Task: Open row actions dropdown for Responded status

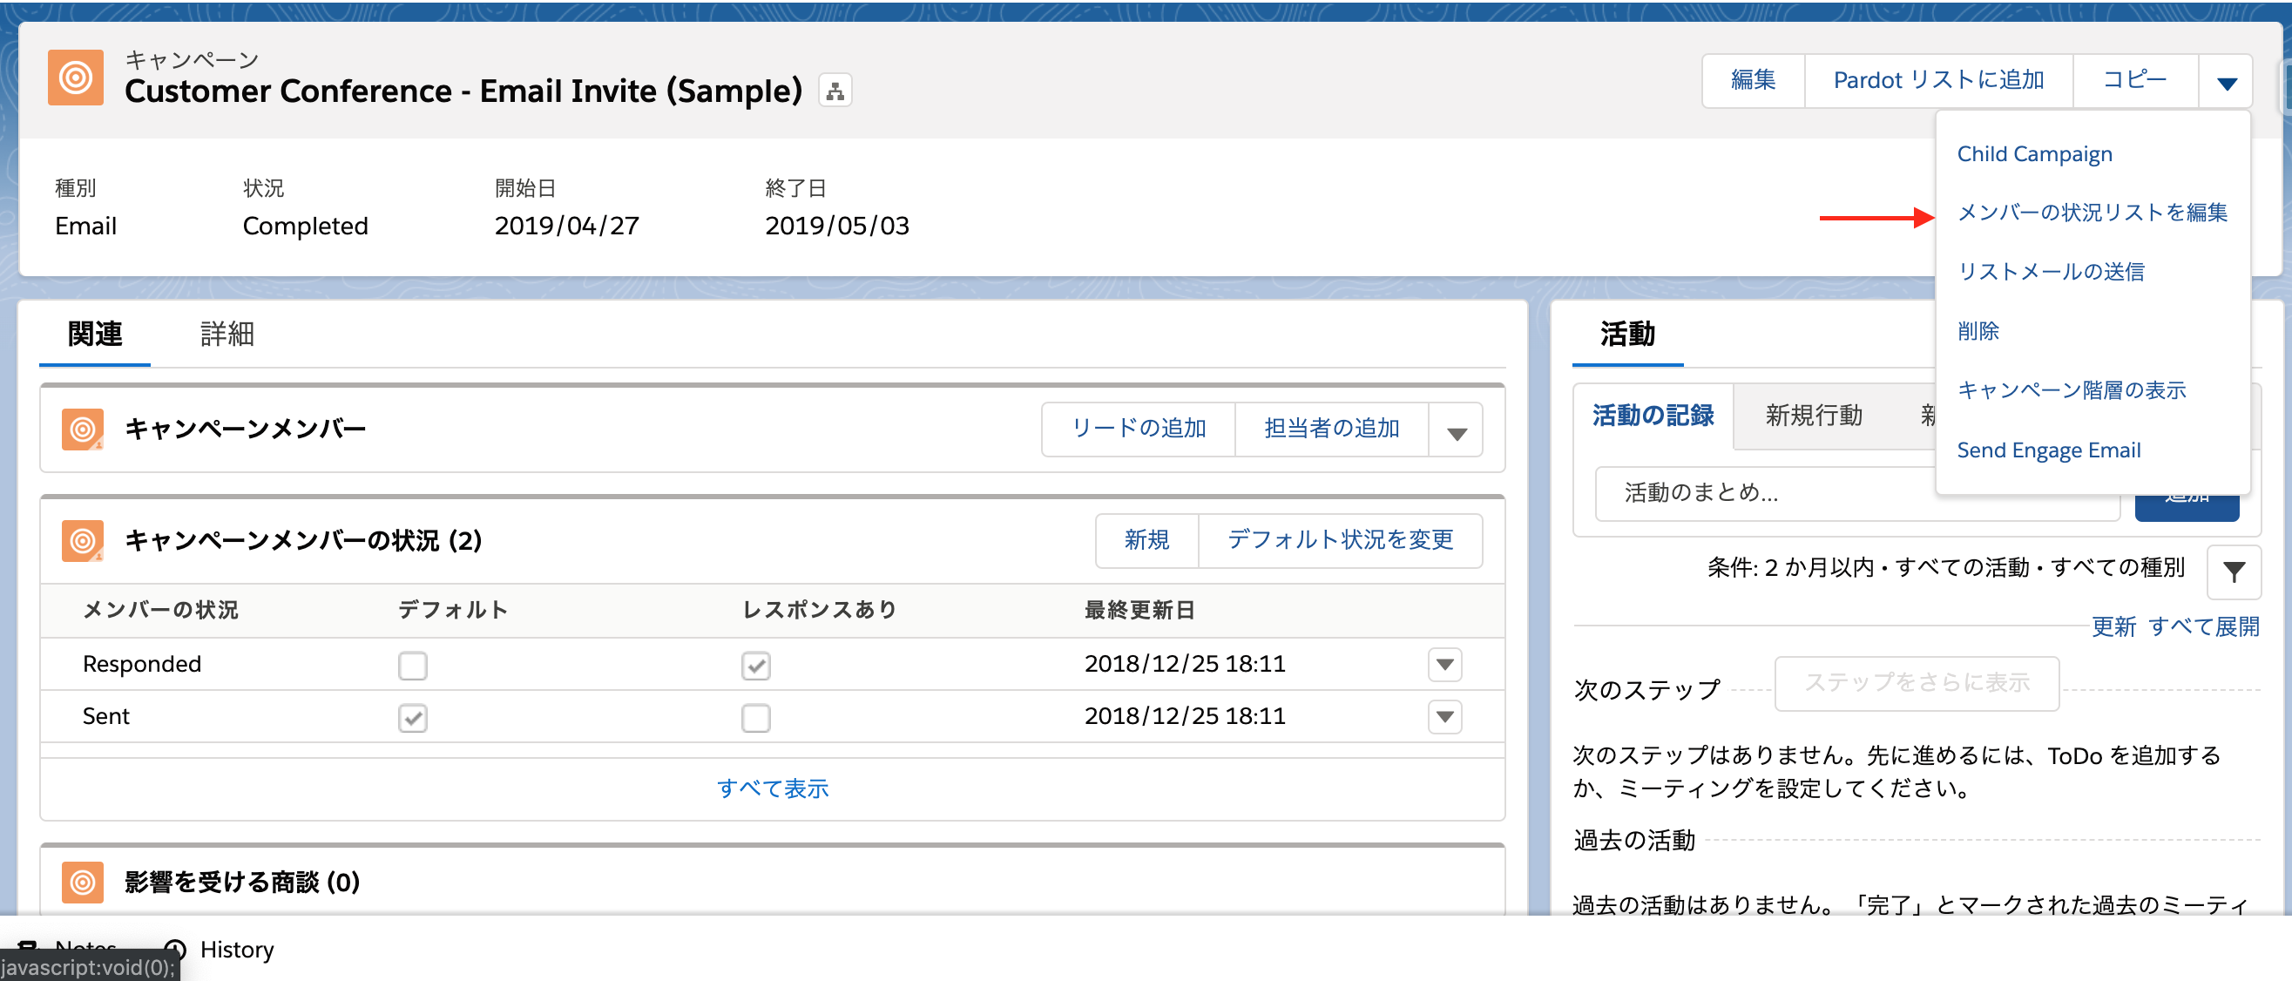Action: pyautogui.click(x=1444, y=664)
